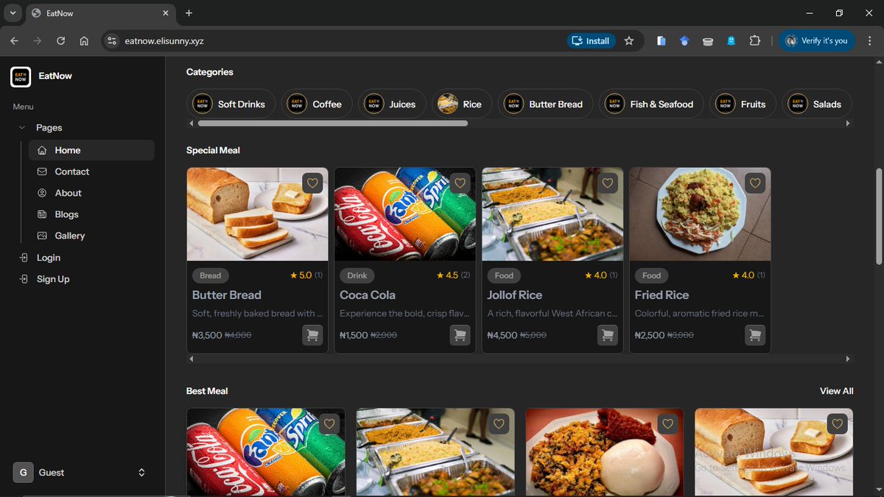View site information icon in address bar

point(112,41)
